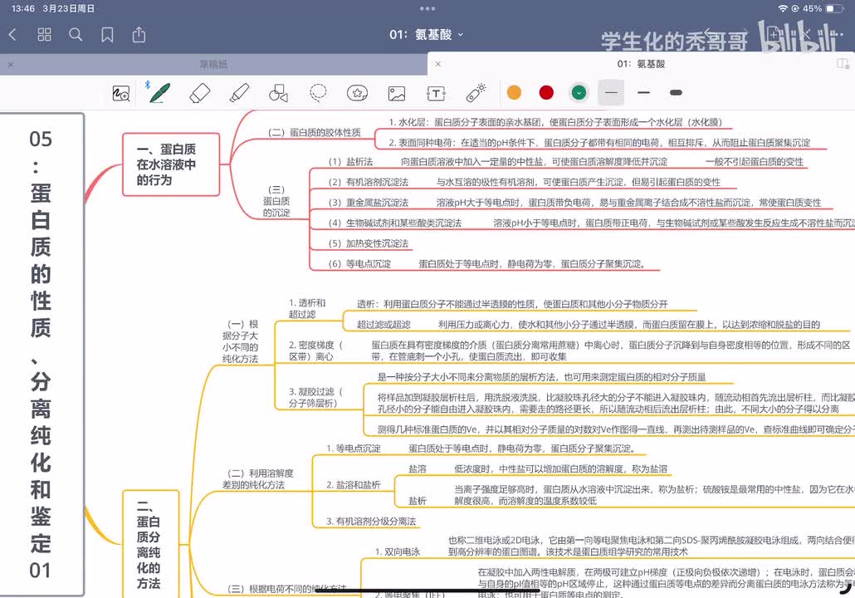Tap the (1) 盐析法 item
The width and height of the screenshot is (855, 598).
click(x=350, y=162)
